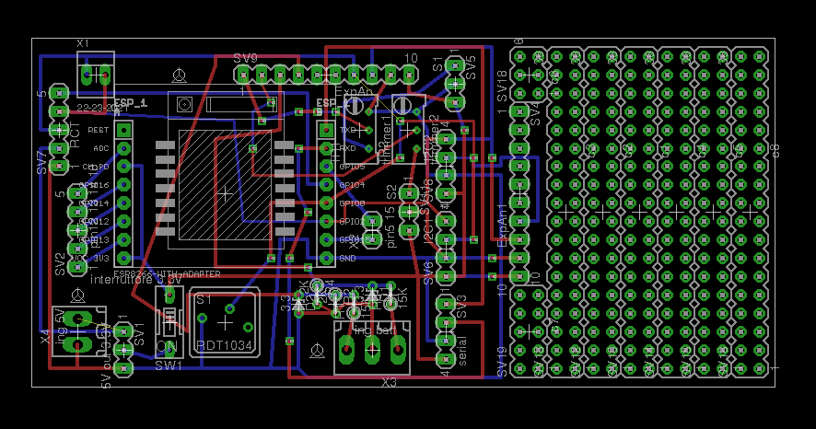
Task: Select the REST pad of ESP8266 adapter
Action: (123, 130)
